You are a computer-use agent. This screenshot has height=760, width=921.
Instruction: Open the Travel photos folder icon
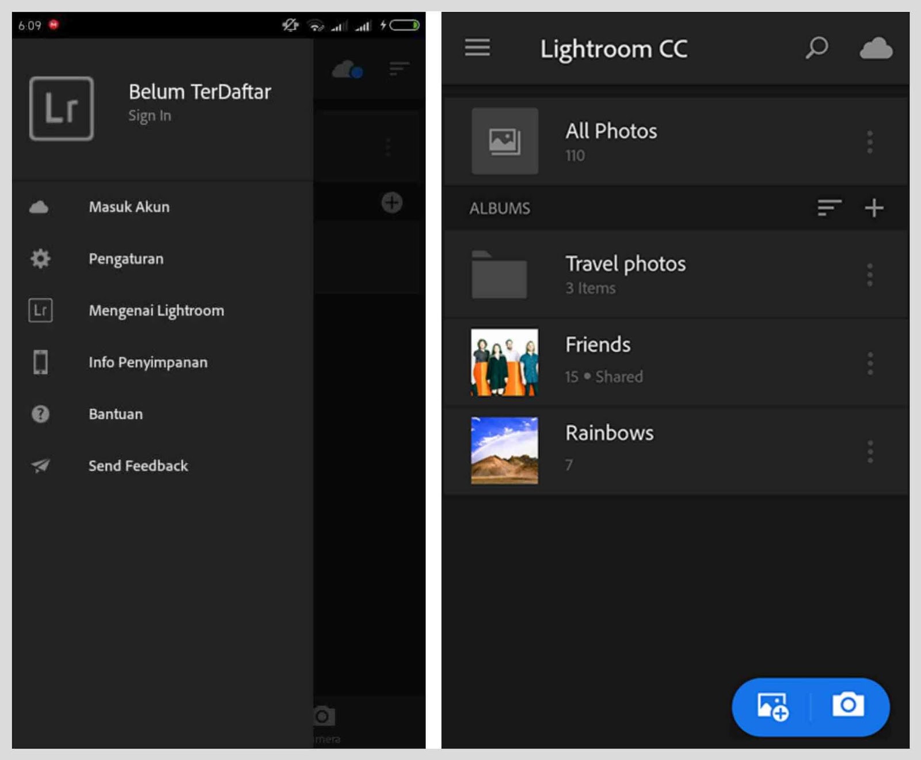coord(499,275)
